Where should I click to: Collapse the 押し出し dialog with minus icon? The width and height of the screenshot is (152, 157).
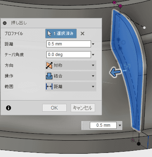pos(5,23)
